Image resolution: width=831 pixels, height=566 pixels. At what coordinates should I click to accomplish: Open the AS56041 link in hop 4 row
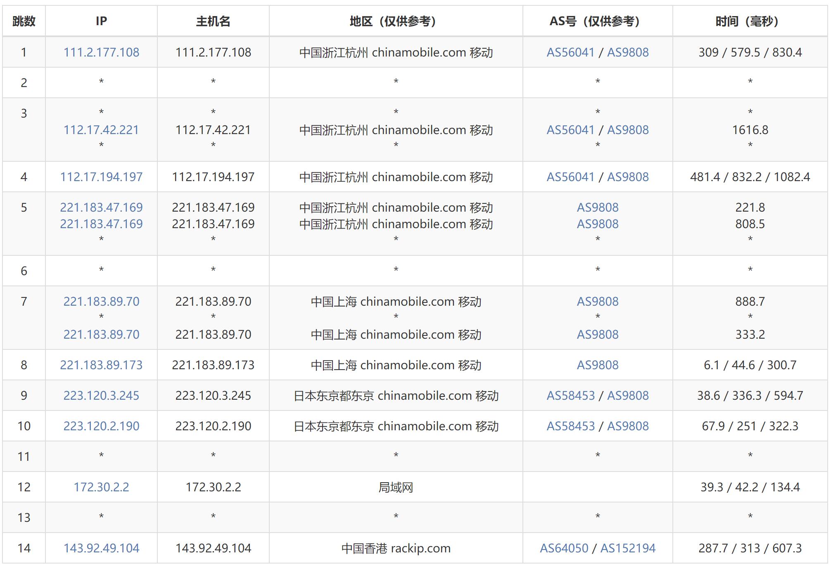[x=570, y=177]
